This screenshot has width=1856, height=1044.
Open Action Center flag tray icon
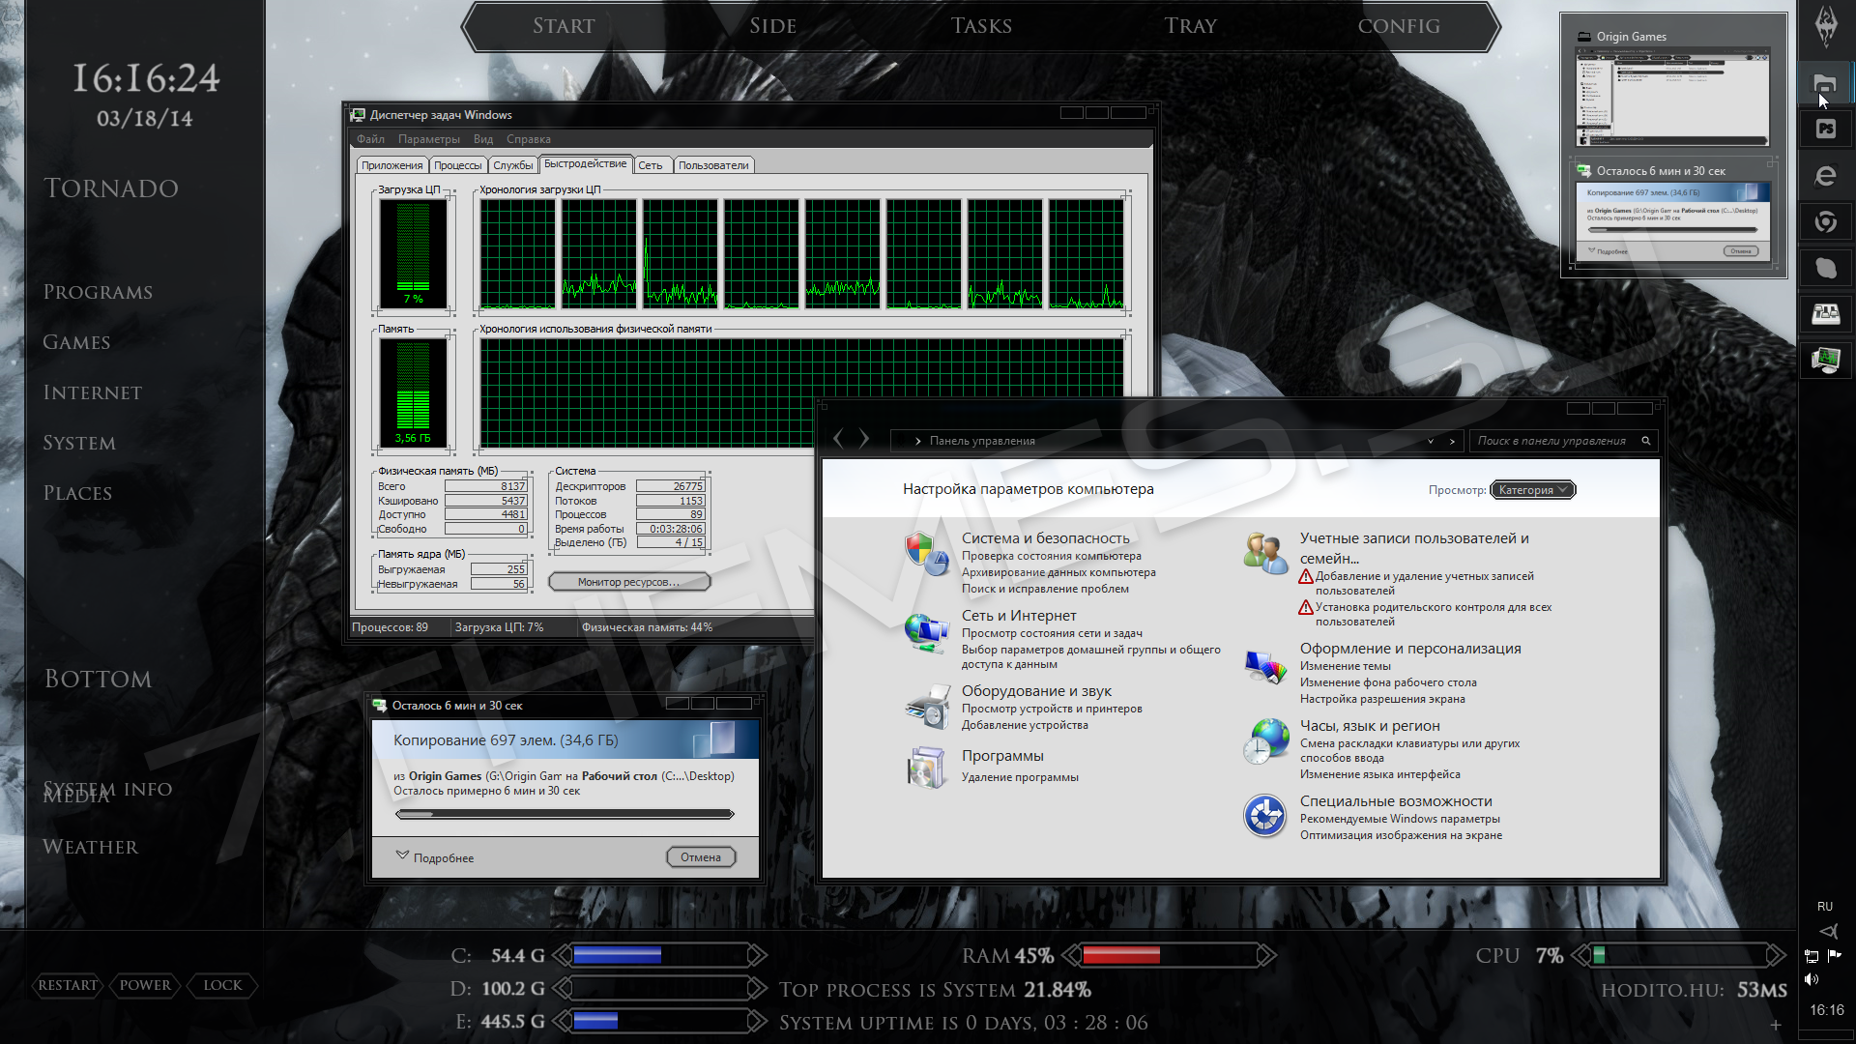(1835, 955)
